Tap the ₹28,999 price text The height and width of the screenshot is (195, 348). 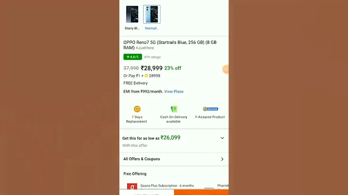(152, 68)
